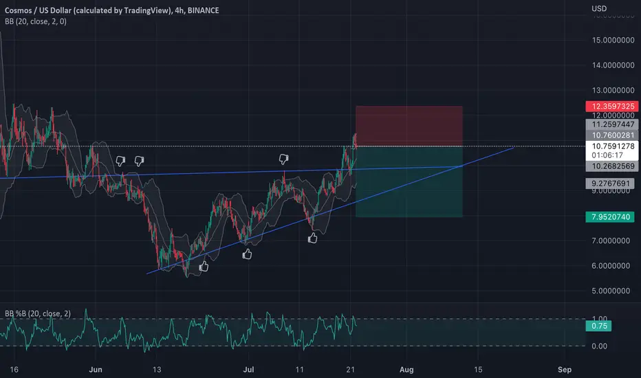The width and height of the screenshot is (641, 378).
Task: Click the green 7.9520740 target price label
Action: (x=610, y=216)
